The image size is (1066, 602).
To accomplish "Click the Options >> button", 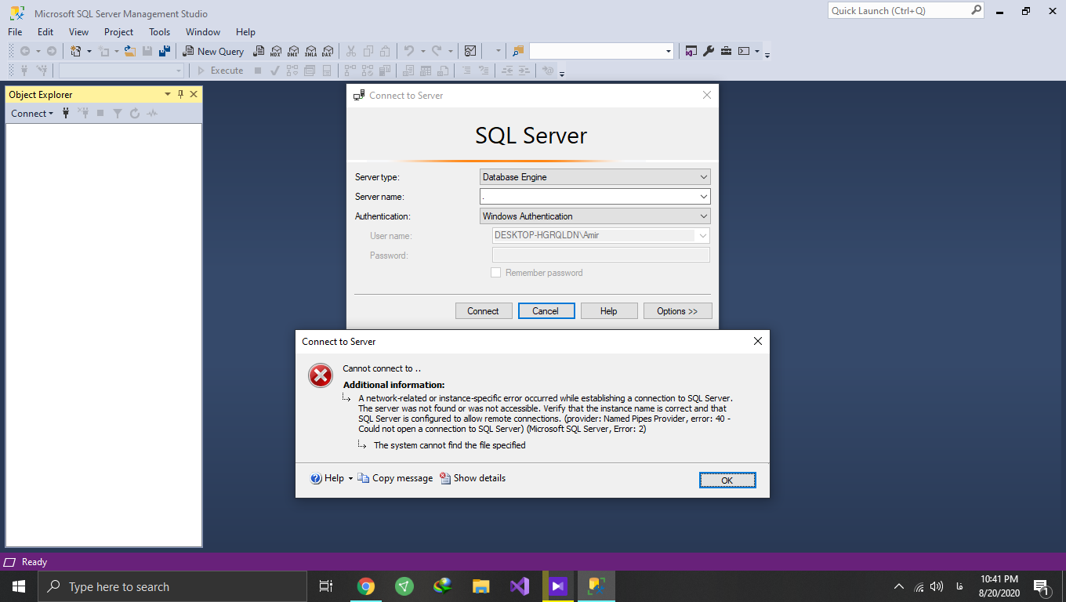I will pyautogui.click(x=677, y=311).
